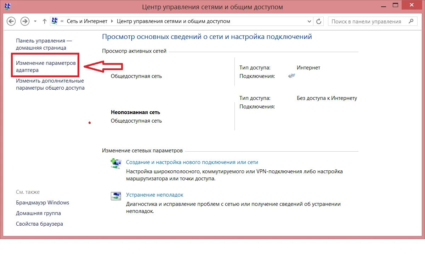425x265 pixels.
Task: Select the Неопознанная сеть label
Action: click(x=136, y=112)
